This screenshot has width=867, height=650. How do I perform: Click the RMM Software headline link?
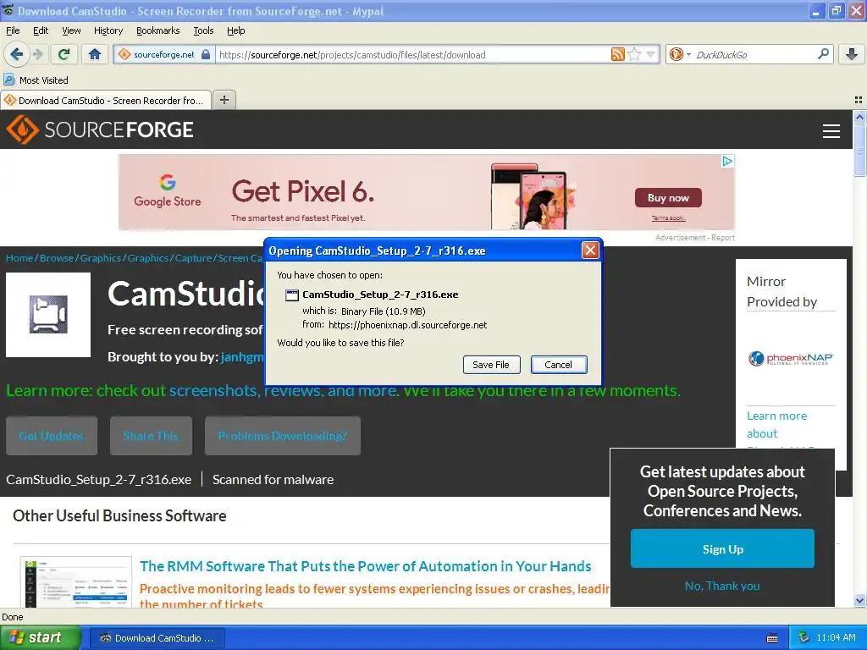(x=365, y=566)
